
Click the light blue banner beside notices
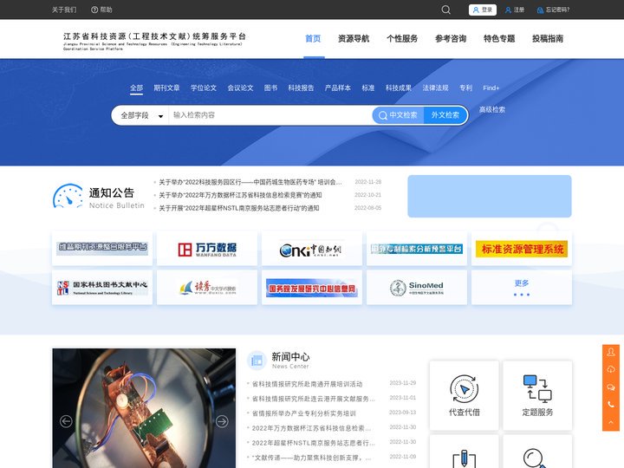pos(490,196)
